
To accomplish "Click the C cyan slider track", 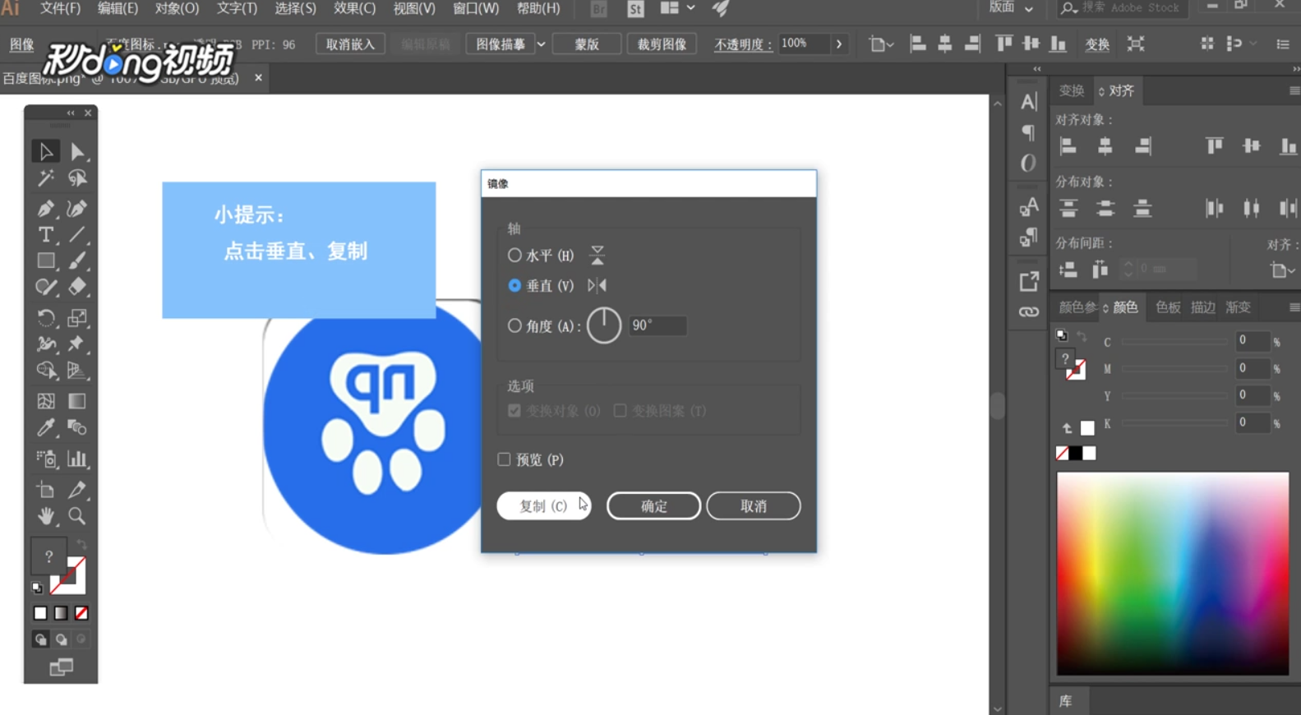I will pyautogui.click(x=1174, y=342).
